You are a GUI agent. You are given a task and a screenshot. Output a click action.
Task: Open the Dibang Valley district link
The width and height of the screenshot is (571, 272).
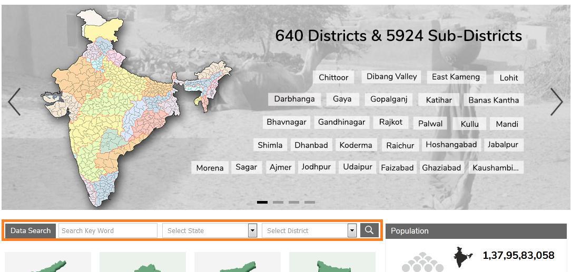391,77
